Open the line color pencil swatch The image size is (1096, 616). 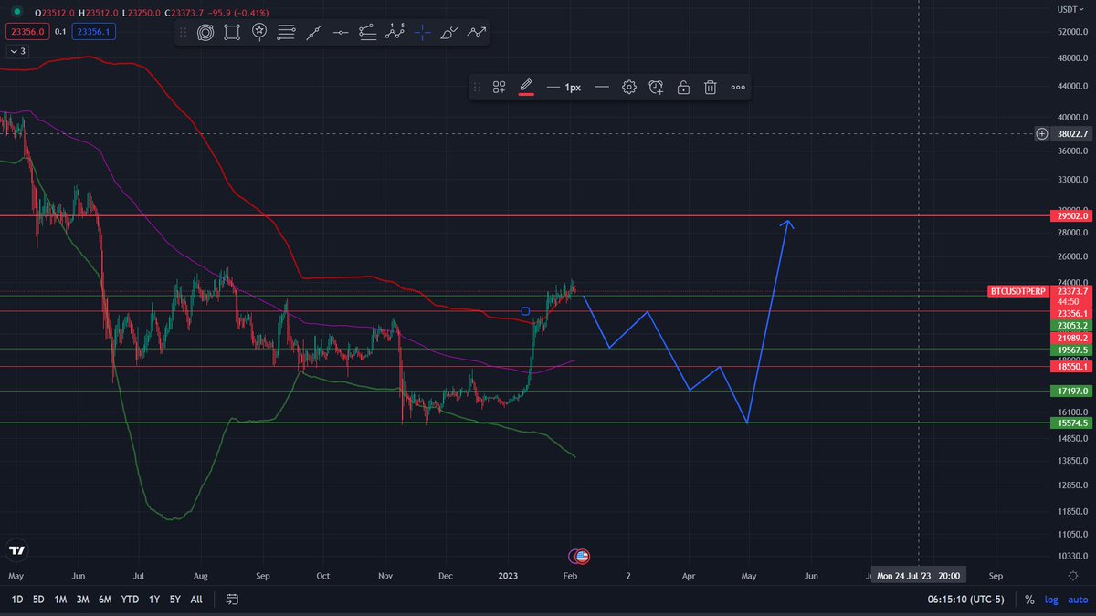(526, 88)
